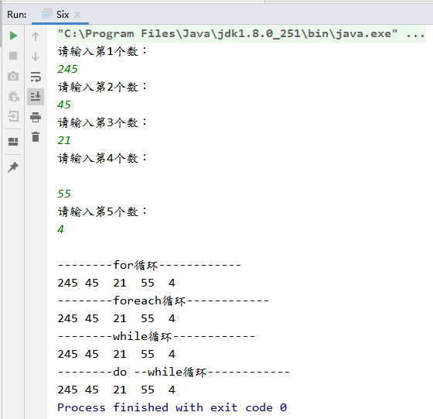
Task: Click the 'foreach循环' header line
Action: (x=163, y=301)
